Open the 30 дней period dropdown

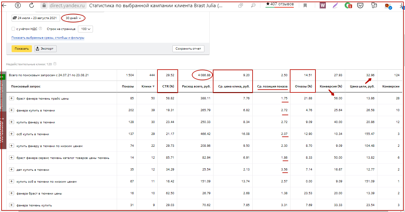73,18
